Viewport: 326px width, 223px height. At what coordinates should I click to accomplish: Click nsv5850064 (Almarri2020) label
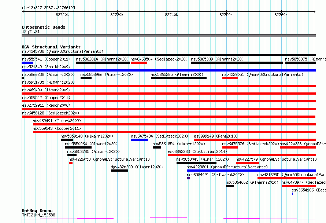tap(91, 144)
